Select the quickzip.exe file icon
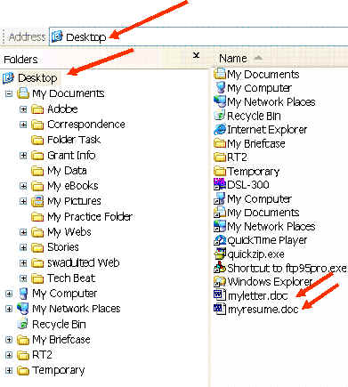Screen dimensions: 348x387 [220, 254]
